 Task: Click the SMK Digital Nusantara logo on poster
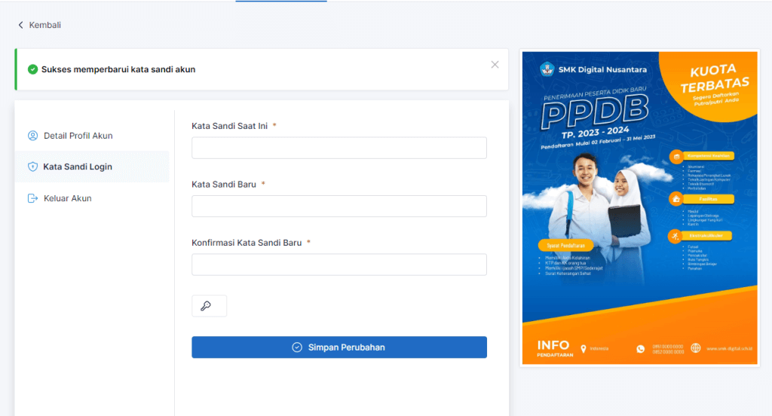coord(547,69)
